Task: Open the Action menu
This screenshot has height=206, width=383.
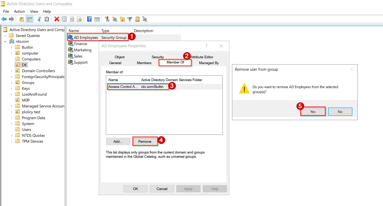Action: [19, 11]
